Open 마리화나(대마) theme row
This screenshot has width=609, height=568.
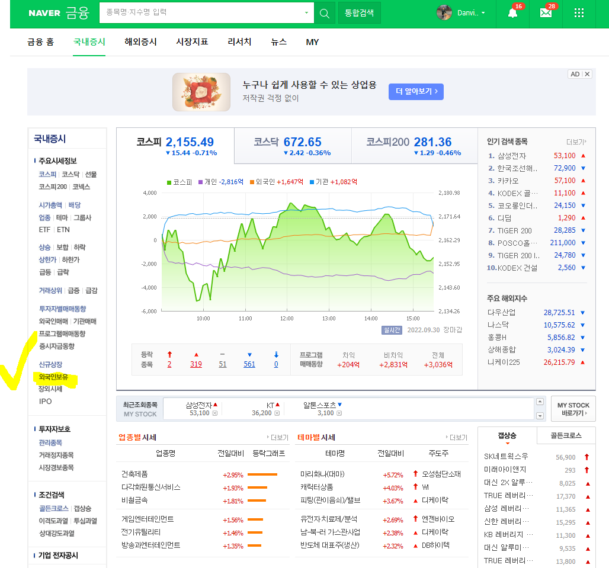(322, 474)
